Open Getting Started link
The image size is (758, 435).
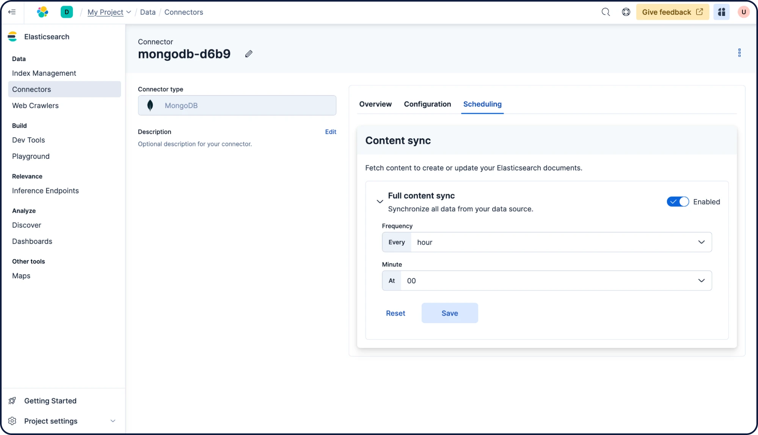(x=50, y=401)
